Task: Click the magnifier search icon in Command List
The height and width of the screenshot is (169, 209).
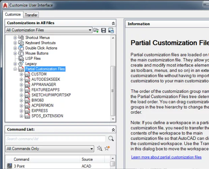Action: point(111,139)
